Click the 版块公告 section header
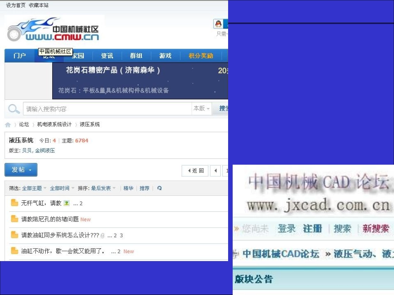 (x=254, y=279)
